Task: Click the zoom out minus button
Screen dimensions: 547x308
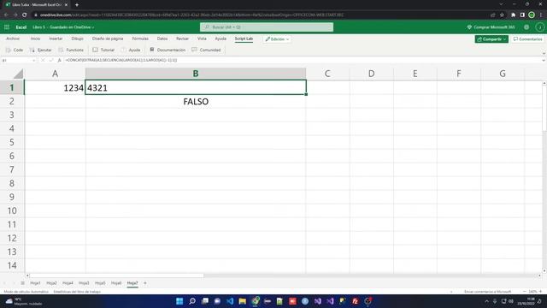Action: click(x=524, y=292)
